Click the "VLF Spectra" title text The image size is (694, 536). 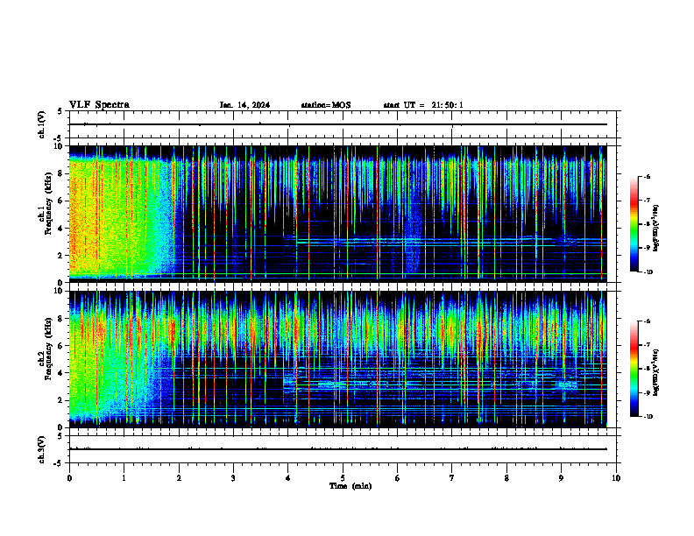click(99, 105)
